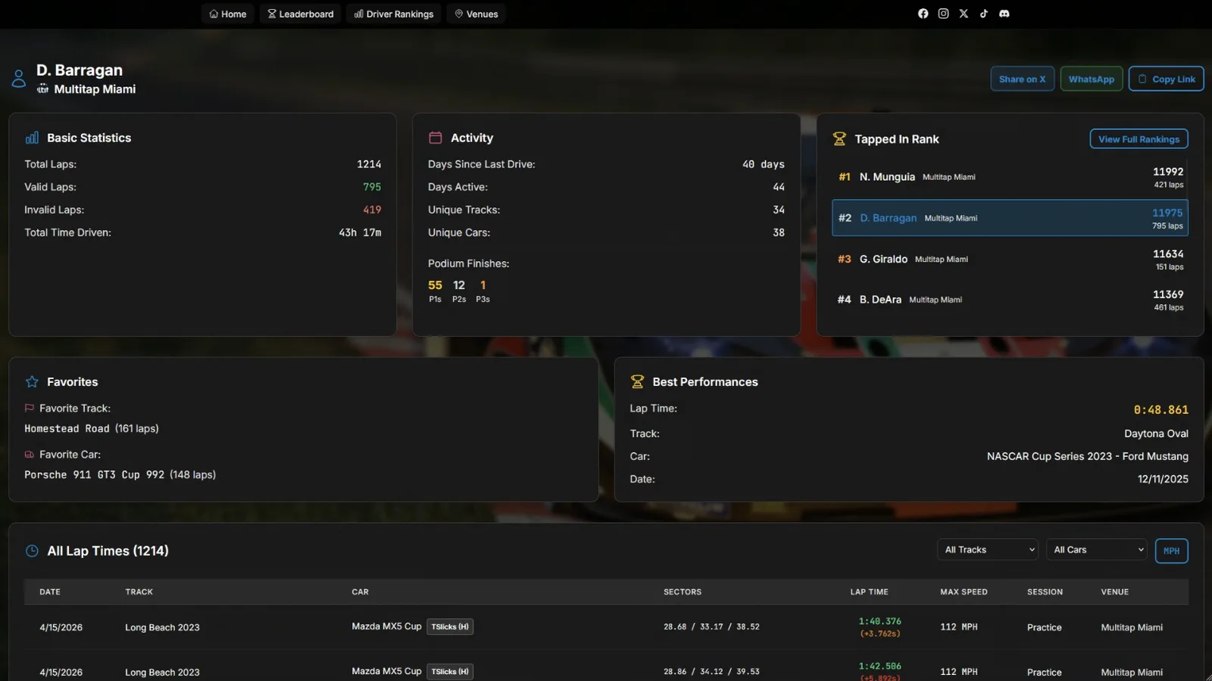Open N. Munguia's rank #1 entry
This screenshot has width=1212, height=681.
point(1010,177)
